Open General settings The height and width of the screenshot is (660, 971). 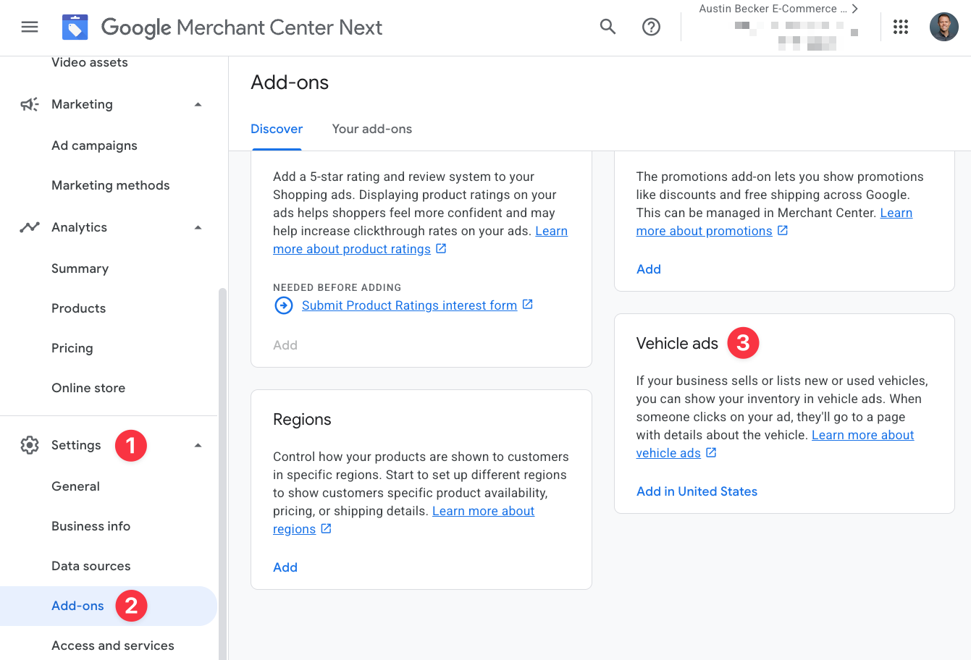point(76,486)
